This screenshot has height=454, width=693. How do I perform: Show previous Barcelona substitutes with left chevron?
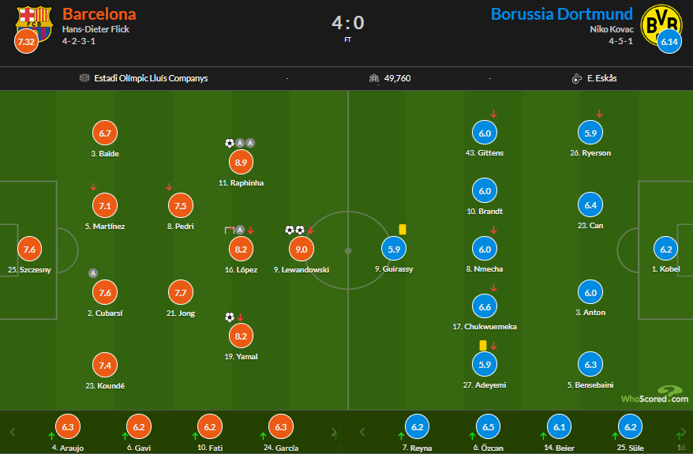tap(13, 432)
